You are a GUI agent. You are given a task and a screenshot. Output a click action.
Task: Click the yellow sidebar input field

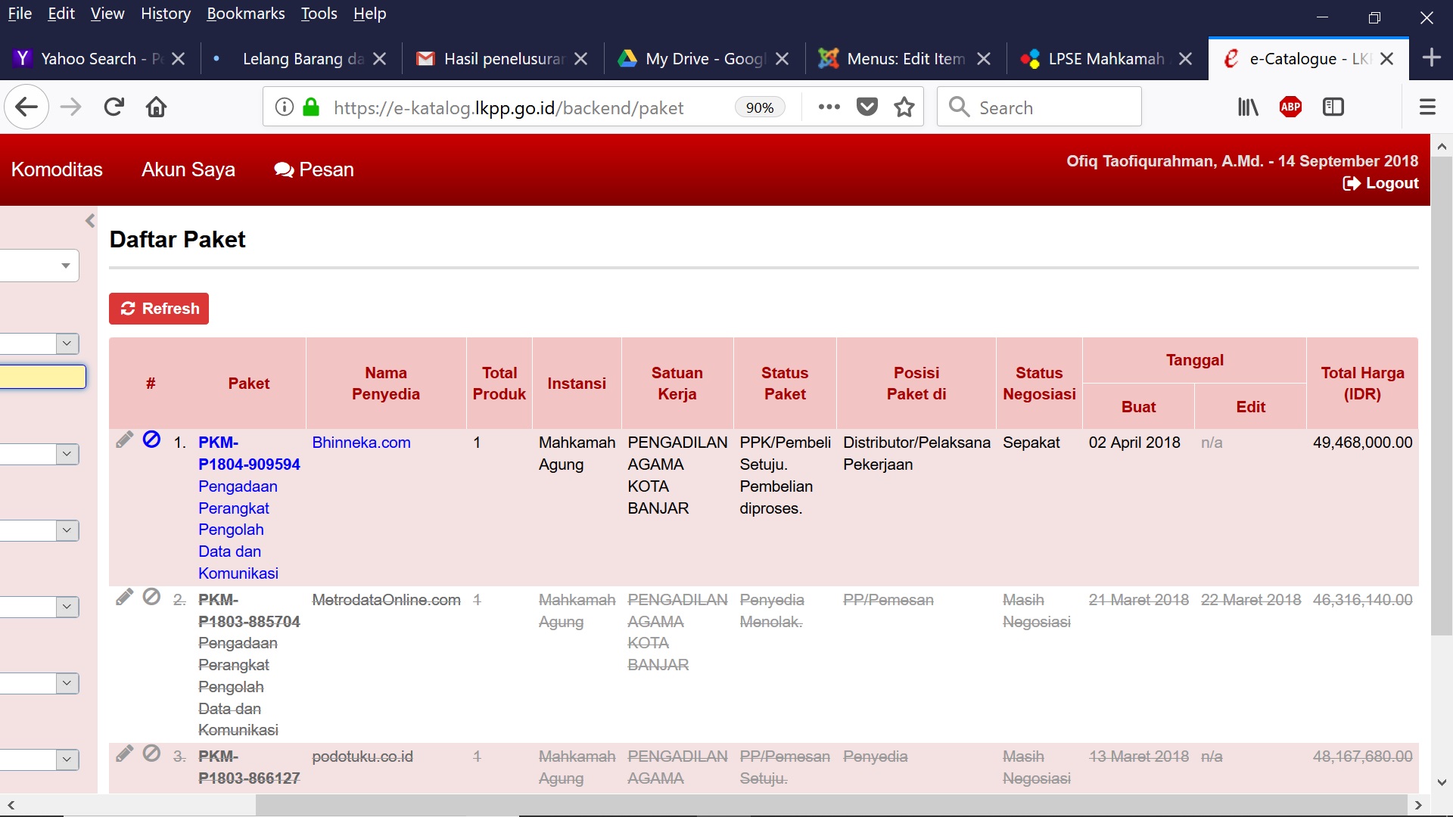pos(42,377)
